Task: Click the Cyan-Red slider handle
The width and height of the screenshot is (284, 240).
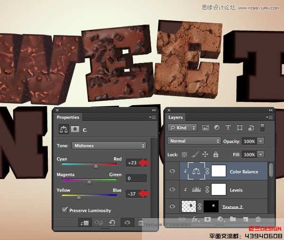Action: coord(96,166)
